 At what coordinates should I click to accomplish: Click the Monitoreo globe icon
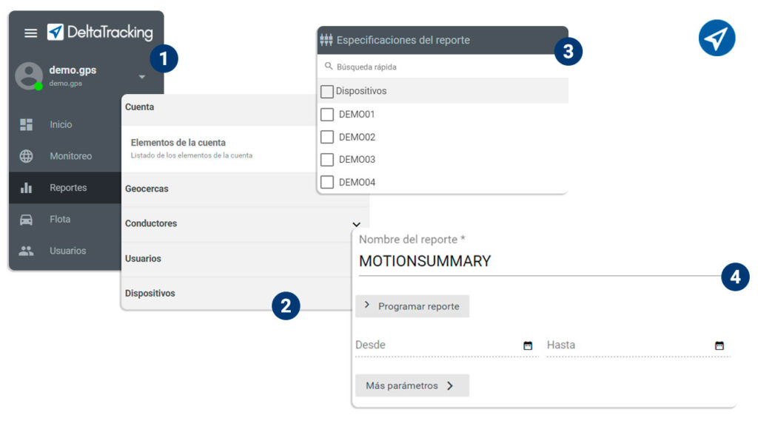(26, 156)
